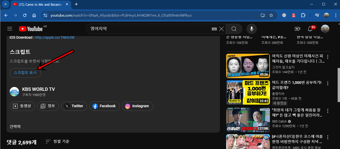Open more options for 나혼자산다 video
The height and width of the screenshot is (149, 340).
pos(328,137)
